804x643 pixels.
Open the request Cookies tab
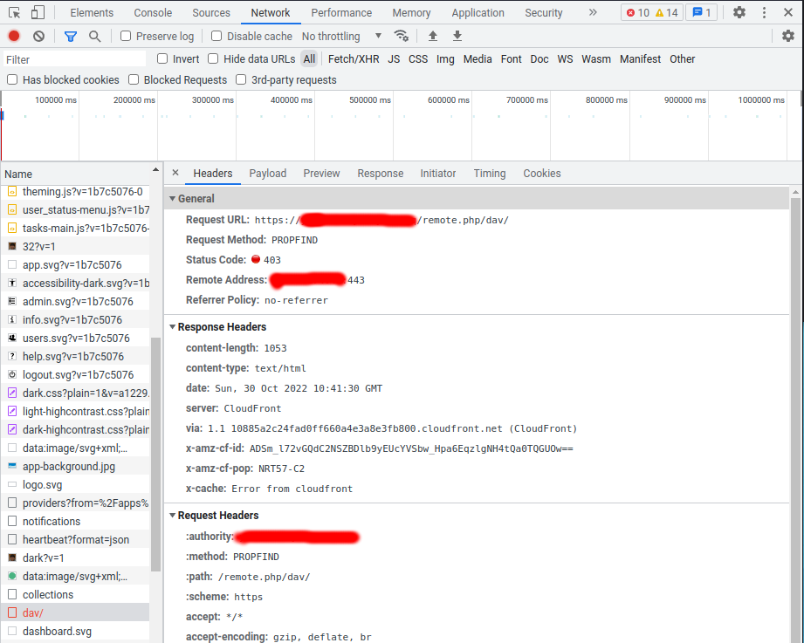coord(542,173)
